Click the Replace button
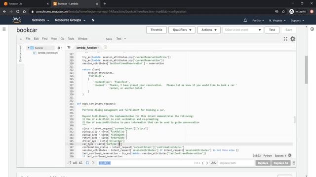Image resolution: width=316 pixels, height=177 pixels. [x=263, y=163]
